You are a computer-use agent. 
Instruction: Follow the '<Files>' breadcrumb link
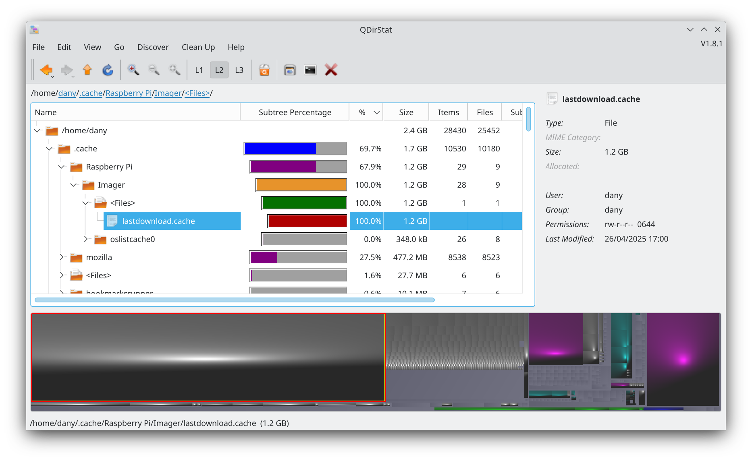[197, 93]
